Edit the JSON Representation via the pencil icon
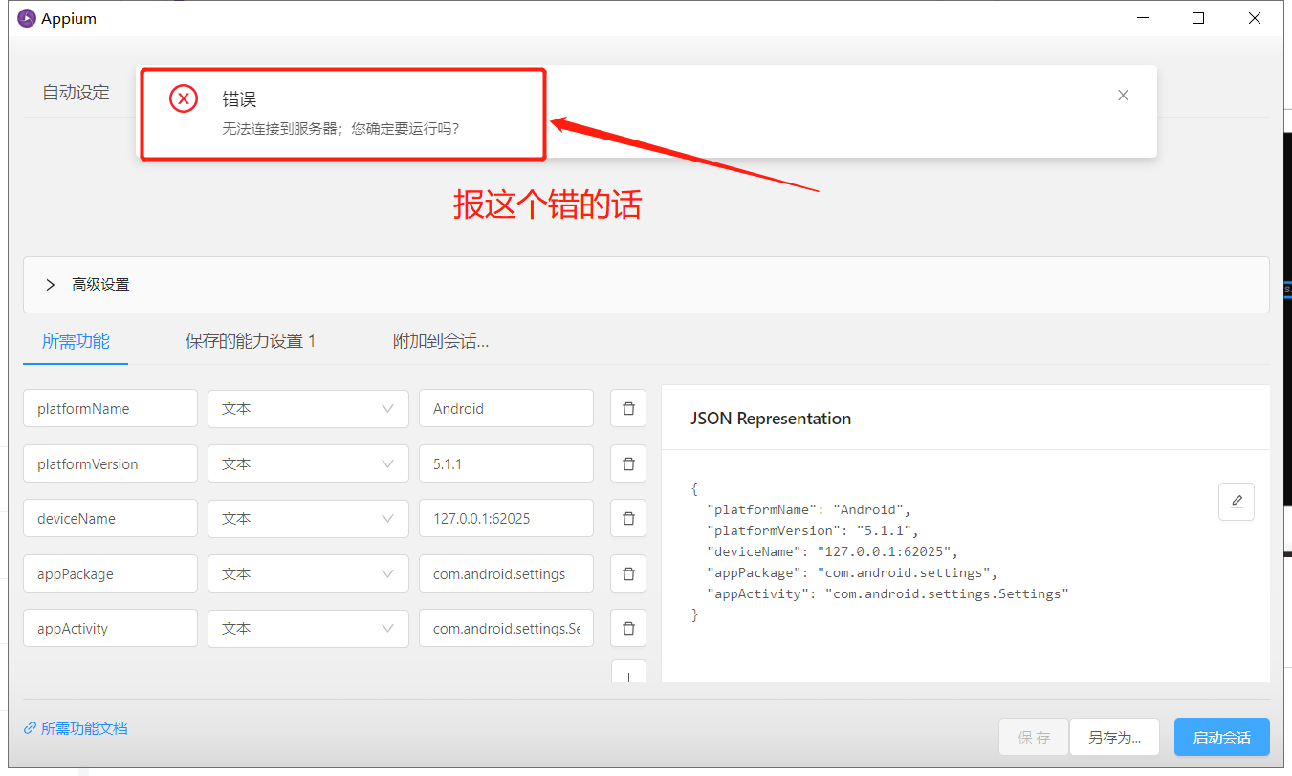The width and height of the screenshot is (1292, 776). tap(1237, 502)
